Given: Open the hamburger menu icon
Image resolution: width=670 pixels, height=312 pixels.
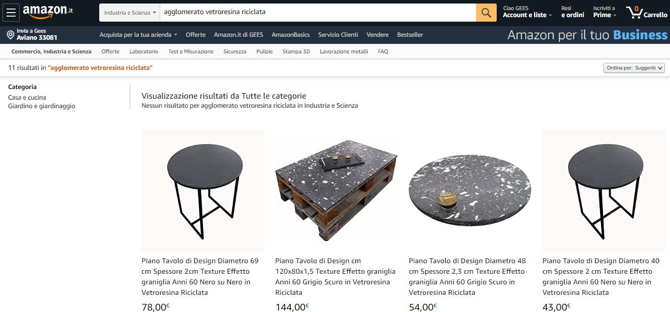Looking at the screenshot, I should 11,13.
